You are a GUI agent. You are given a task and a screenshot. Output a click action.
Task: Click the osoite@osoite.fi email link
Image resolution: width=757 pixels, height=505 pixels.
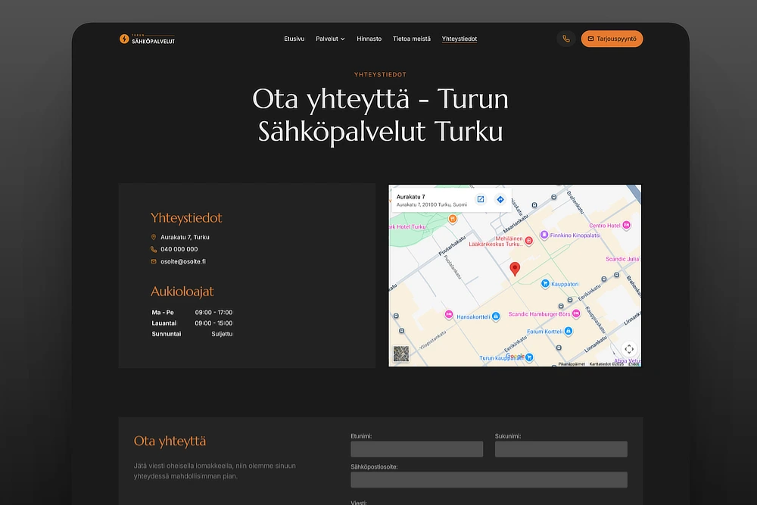coord(183,261)
